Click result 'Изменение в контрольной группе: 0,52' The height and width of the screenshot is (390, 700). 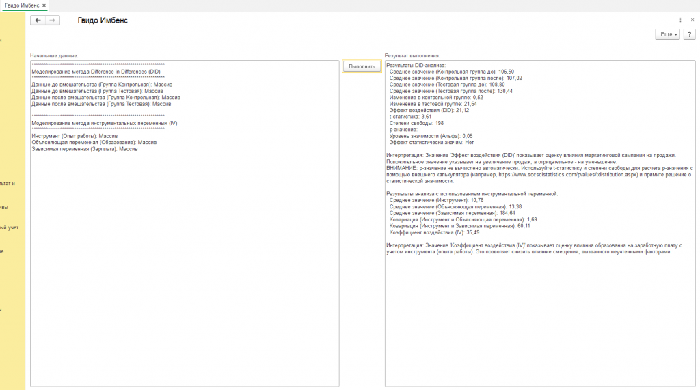[436, 97]
